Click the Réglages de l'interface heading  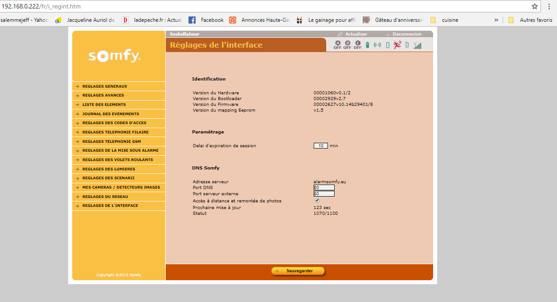click(x=216, y=45)
